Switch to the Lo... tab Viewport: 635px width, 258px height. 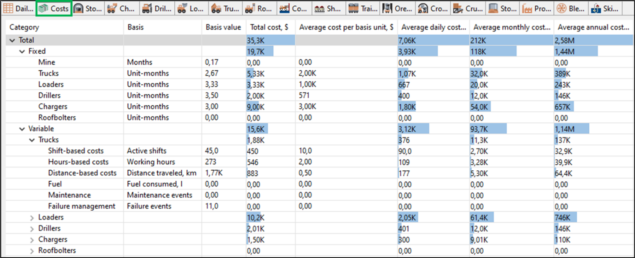click(x=191, y=8)
